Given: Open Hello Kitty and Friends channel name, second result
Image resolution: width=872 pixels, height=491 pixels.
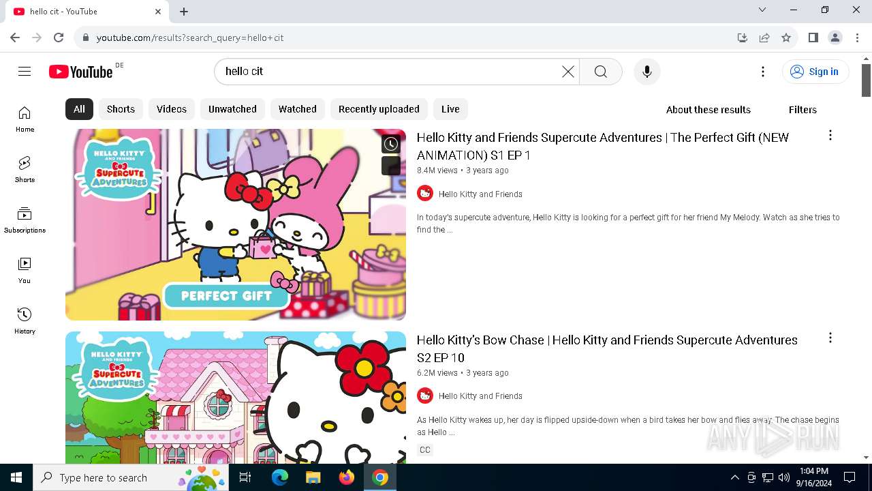Looking at the screenshot, I should [x=480, y=396].
